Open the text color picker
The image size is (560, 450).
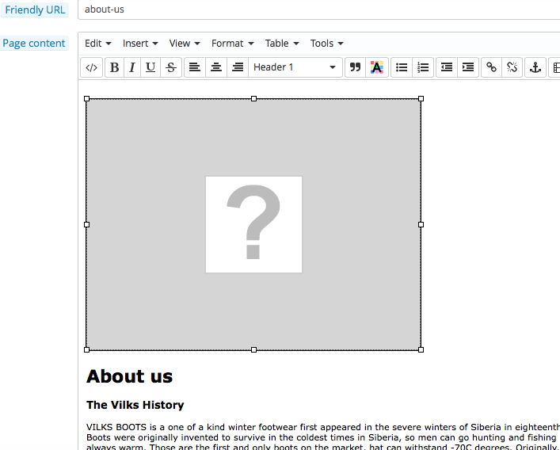377,67
